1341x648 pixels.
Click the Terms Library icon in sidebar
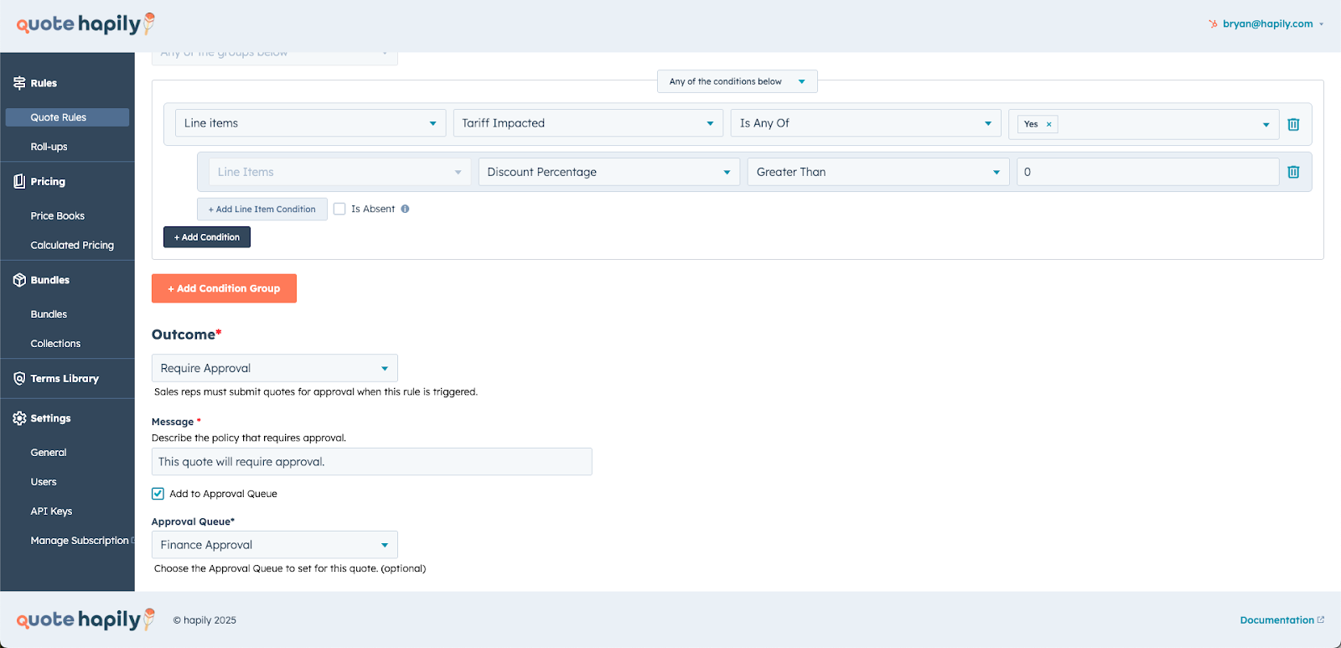click(19, 379)
